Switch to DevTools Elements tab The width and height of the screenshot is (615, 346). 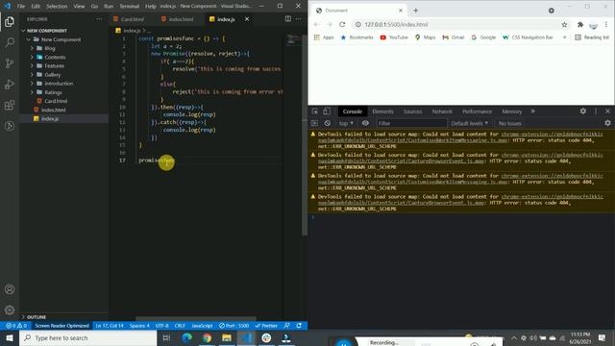click(382, 111)
